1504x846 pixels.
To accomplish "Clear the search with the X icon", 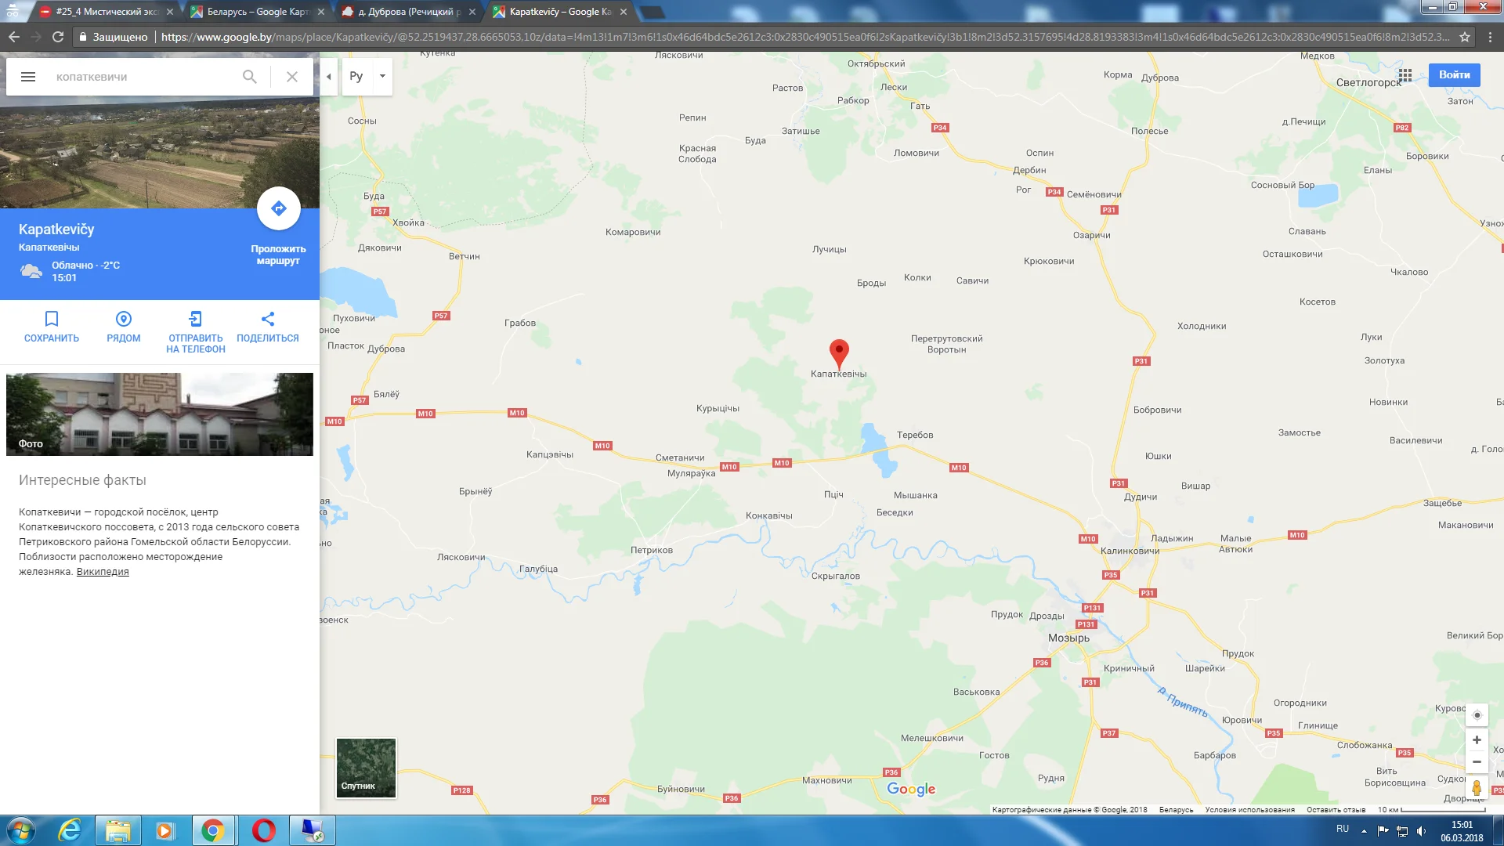I will tap(291, 77).
